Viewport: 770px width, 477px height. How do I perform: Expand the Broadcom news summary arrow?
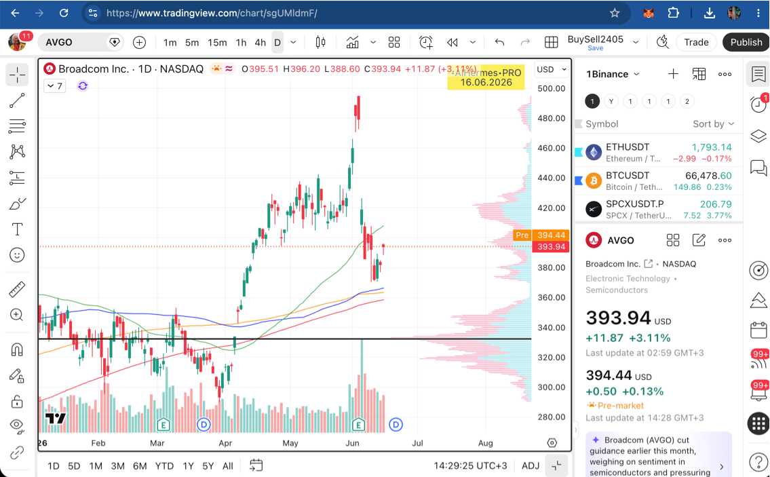(x=721, y=467)
